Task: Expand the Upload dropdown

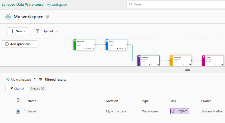Action: 57,31
